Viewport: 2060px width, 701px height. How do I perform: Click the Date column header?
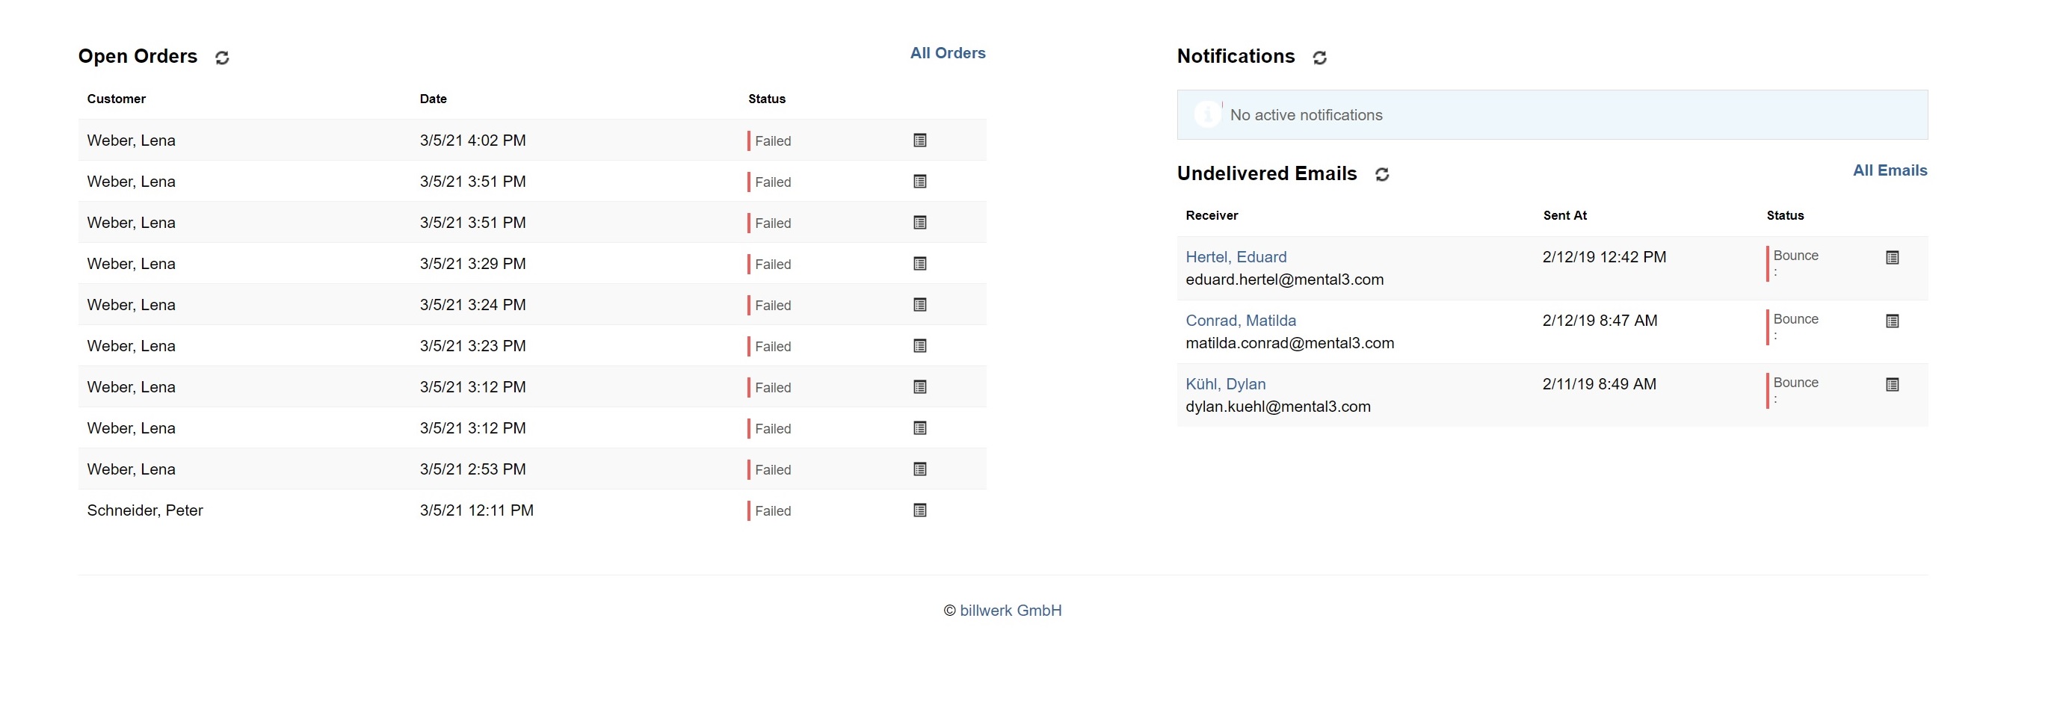(433, 99)
